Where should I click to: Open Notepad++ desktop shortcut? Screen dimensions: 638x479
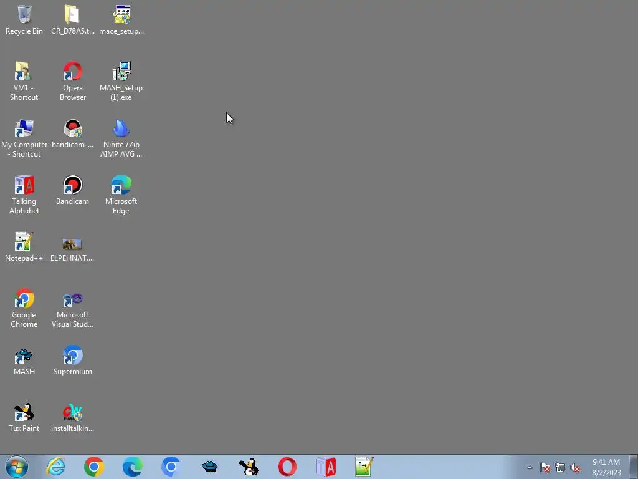pyautogui.click(x=24, y=247)
